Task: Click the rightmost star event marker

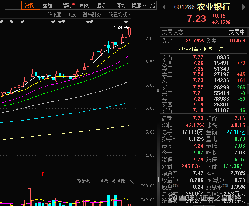Action: (126, 21)
